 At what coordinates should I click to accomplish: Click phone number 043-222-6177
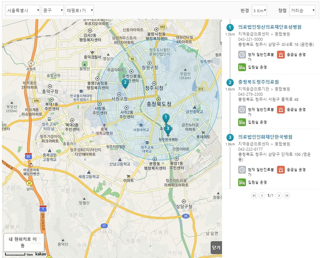pos(250,149)
